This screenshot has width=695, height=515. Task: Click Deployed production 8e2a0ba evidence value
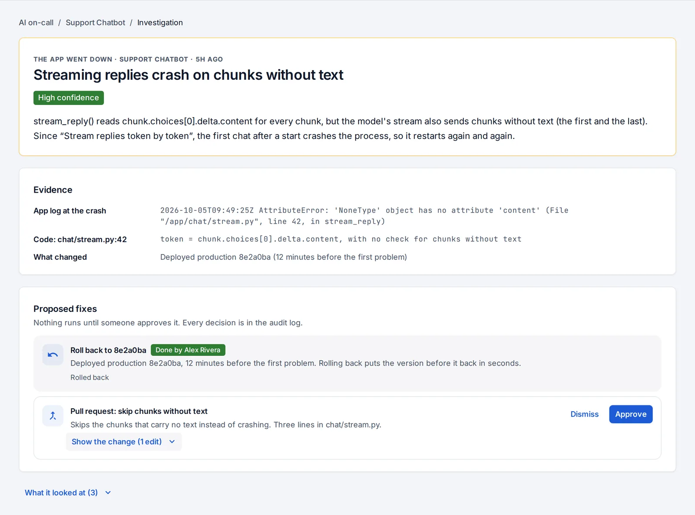tap(283, 257)
